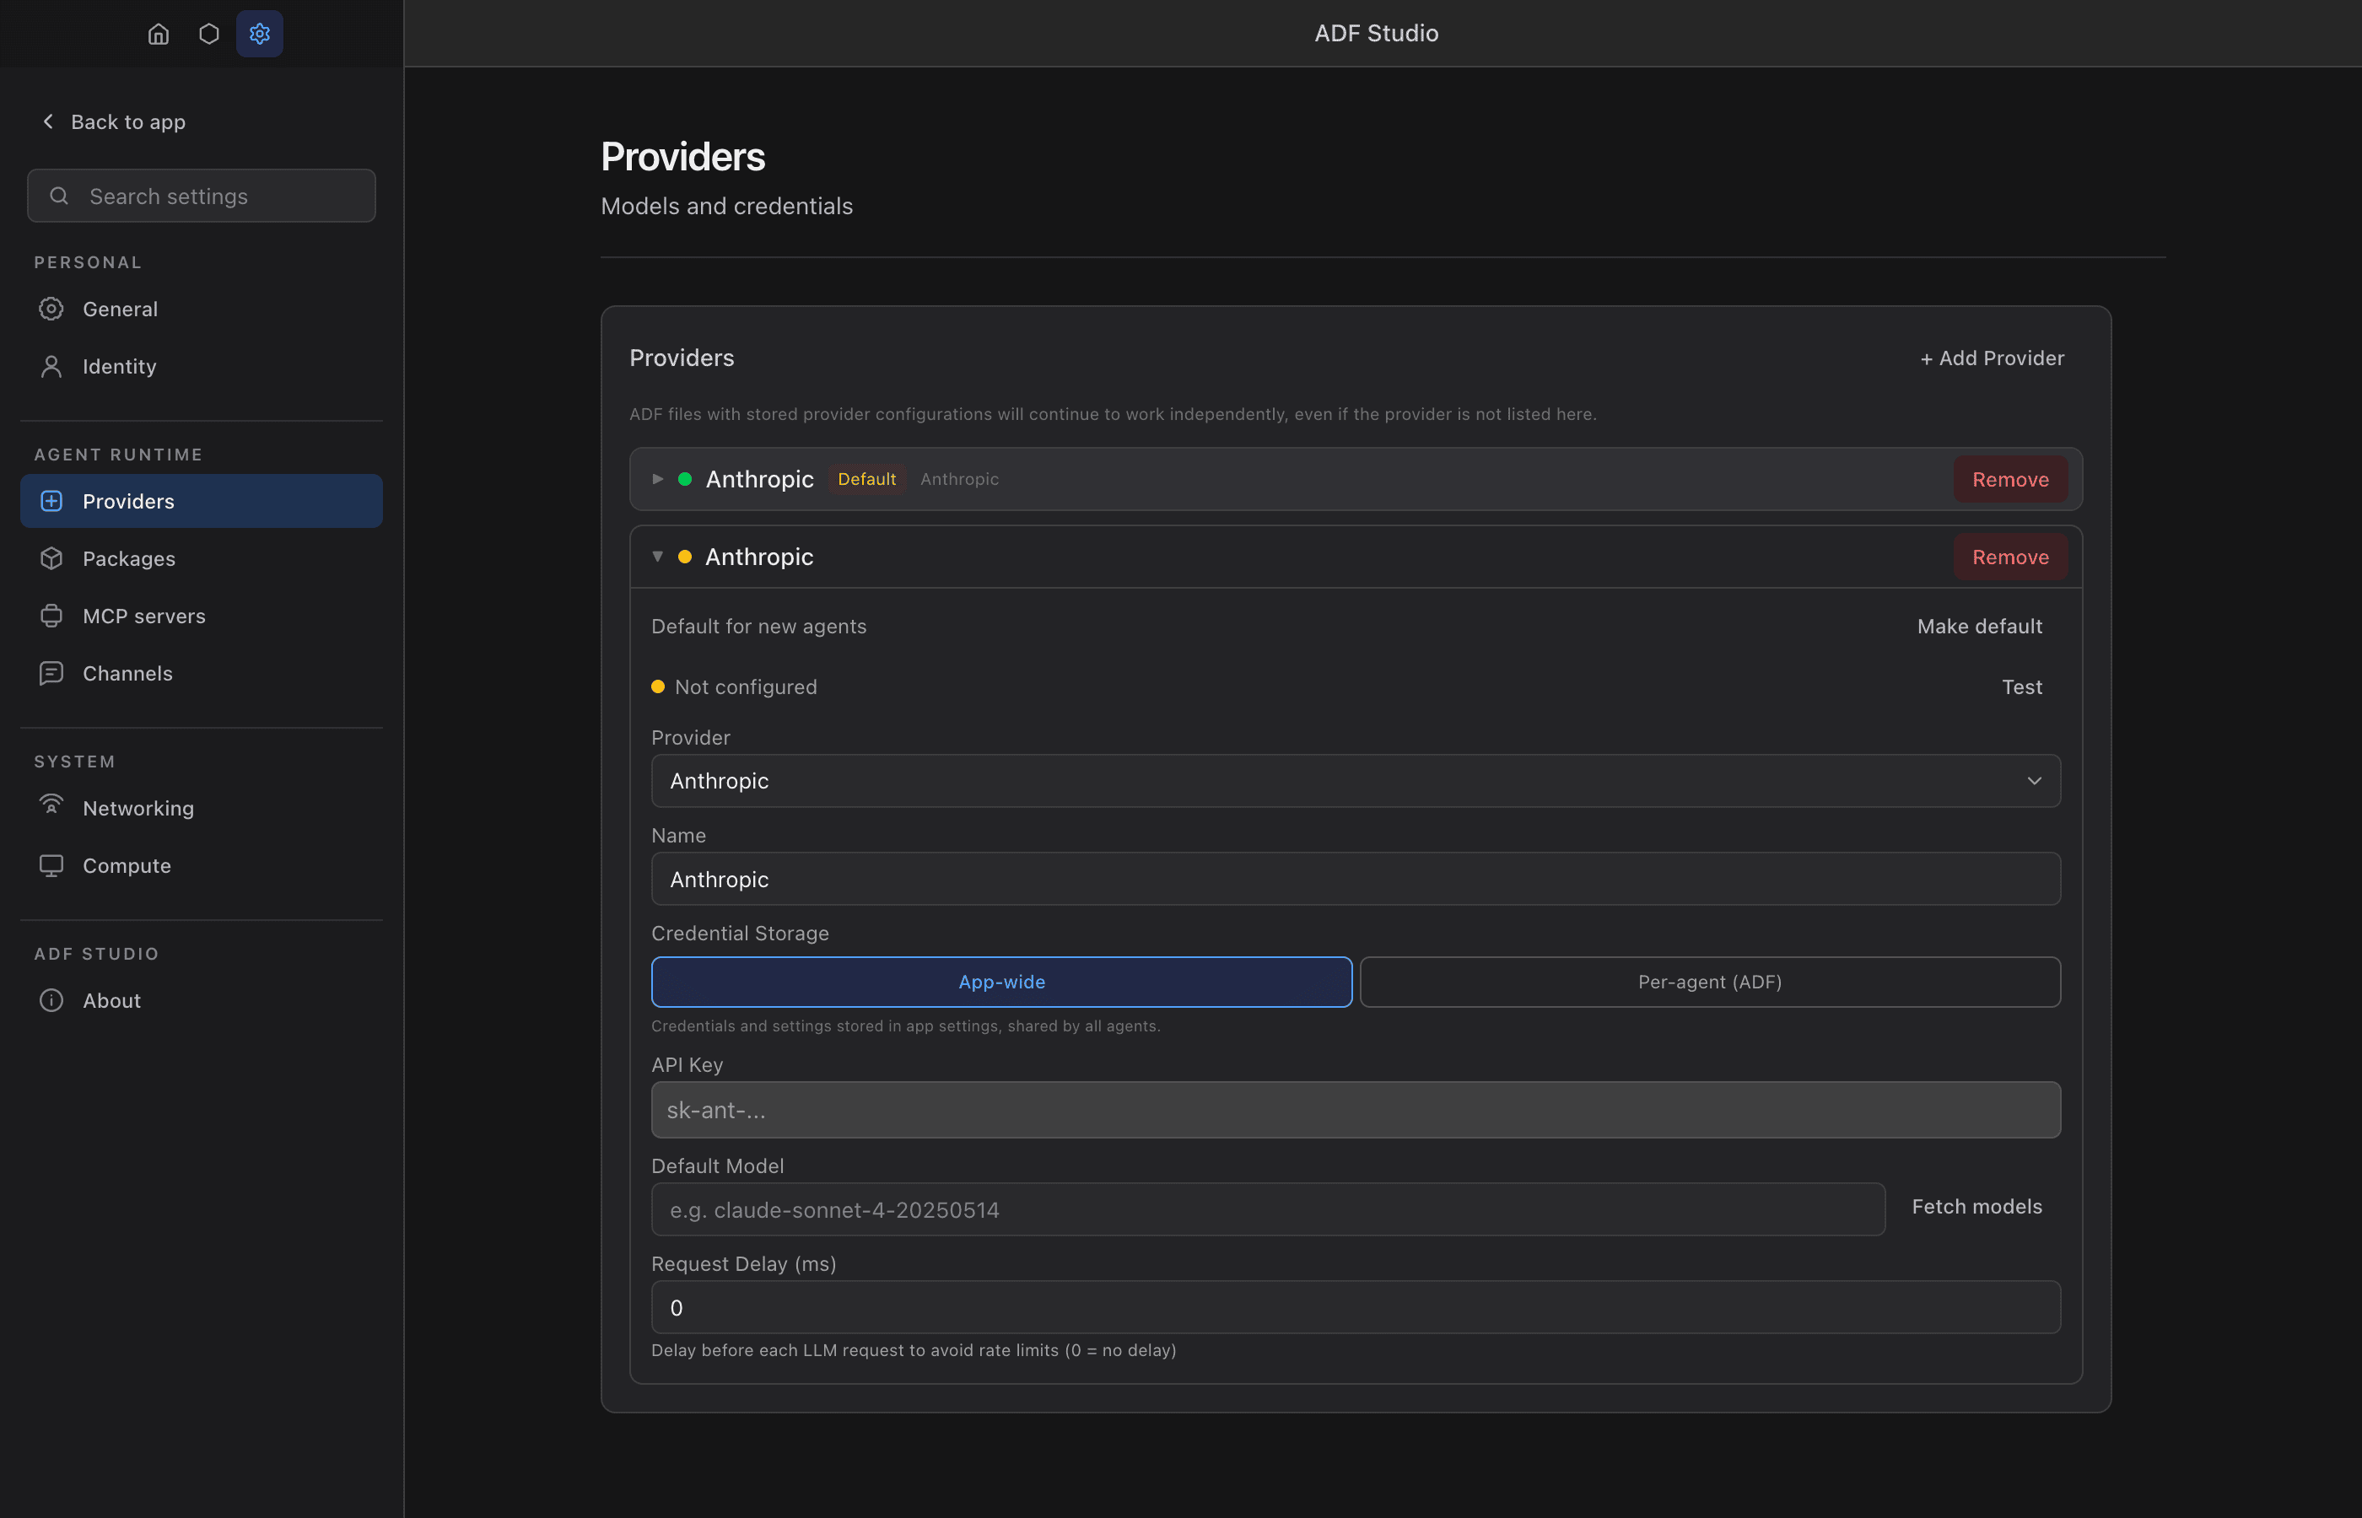Click the API Key input field

pyautogui.click(x=1356, y=1110)
